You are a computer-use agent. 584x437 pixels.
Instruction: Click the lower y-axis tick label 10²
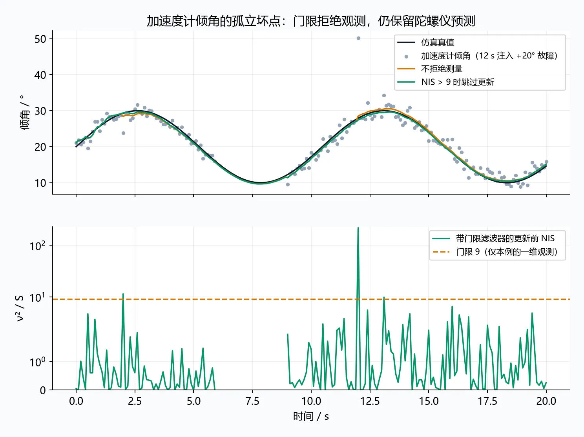click(x=38, y=246)
